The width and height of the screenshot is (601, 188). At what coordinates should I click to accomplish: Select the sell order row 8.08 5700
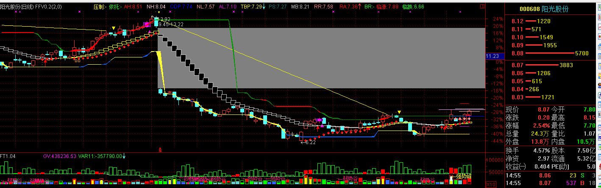tap(551, 53)
